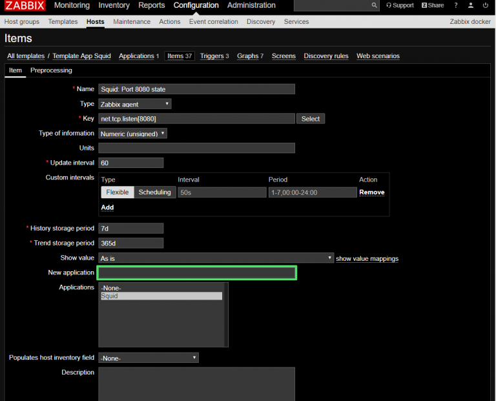This screenshot has width=496, height=401.
Task: Remove the custom interval row
Action: pyautogui.click(x=372, y=192)
